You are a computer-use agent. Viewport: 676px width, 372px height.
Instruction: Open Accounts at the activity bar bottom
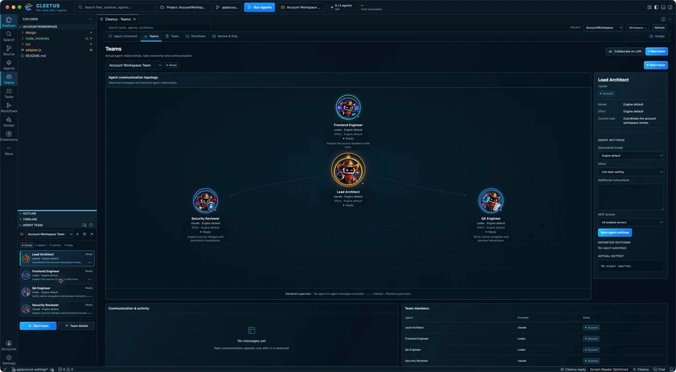(x=9, y=345)
